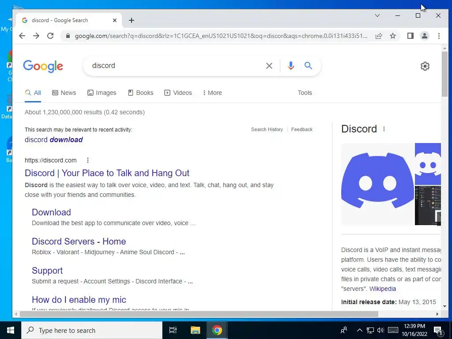The width and height of the screenshot is (452, 339).
Task: Open Discord | Your Place to Talk result
Action: click(107, 173)
